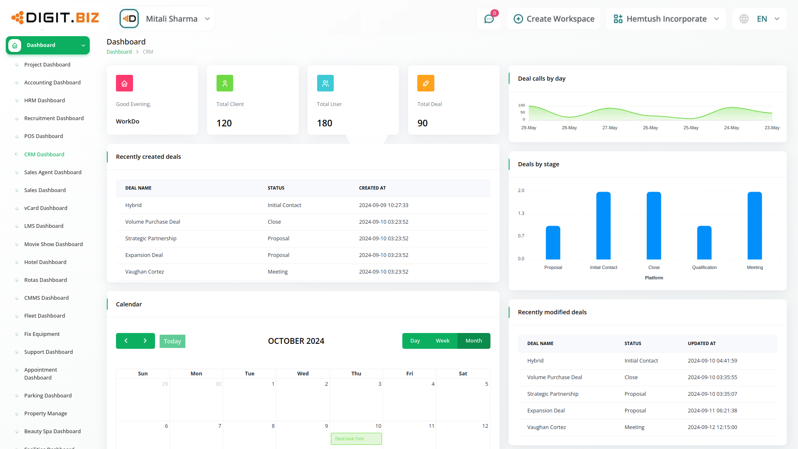This screenshot has height=449, width=798.
Task: Enable Month view on calendar
Action: pyautogui.click(x=473, y=340)
